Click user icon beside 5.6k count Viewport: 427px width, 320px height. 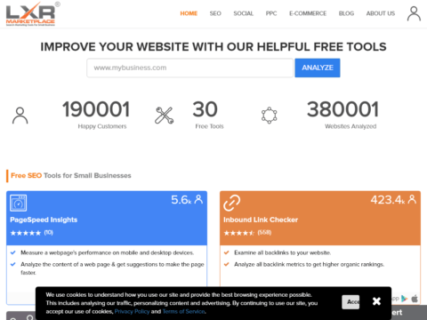198,199
